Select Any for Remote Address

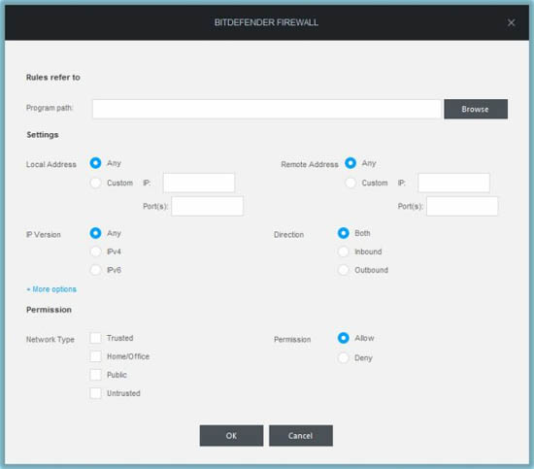[x=350, y=163]
